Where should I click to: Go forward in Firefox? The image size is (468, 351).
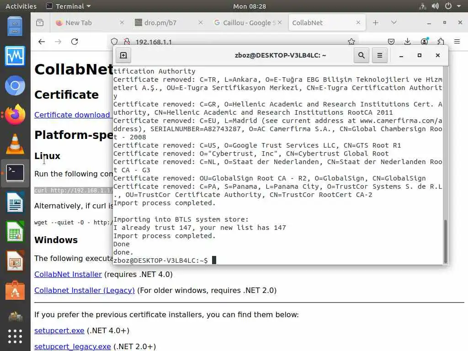click(58, 42)
